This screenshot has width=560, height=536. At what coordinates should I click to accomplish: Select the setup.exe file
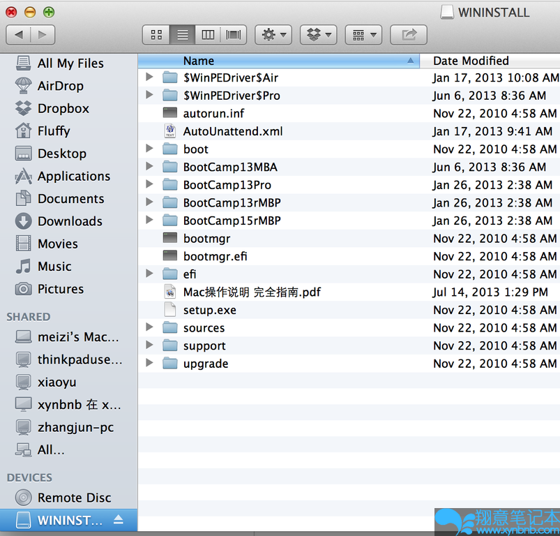tap(349, 310)
